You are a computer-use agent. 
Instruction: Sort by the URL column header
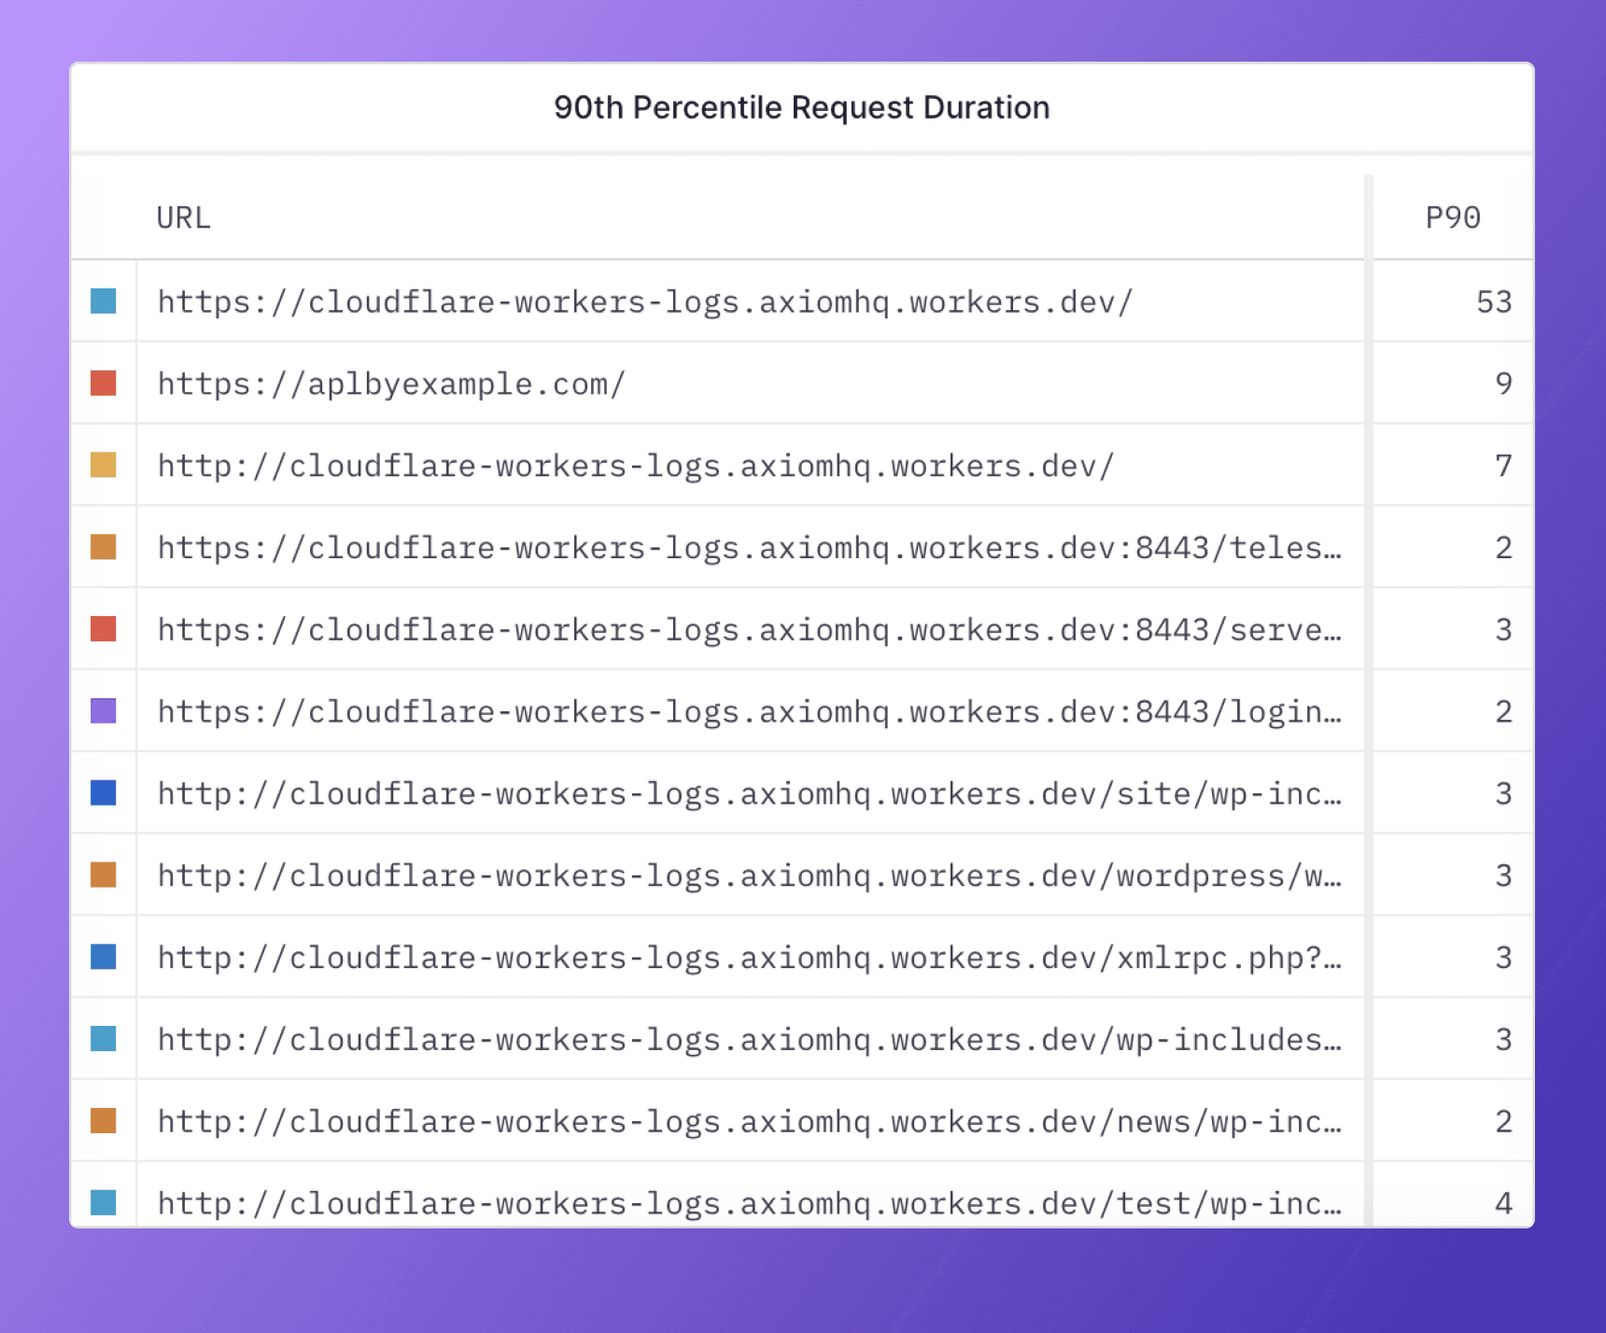click(x=184, y=217)
